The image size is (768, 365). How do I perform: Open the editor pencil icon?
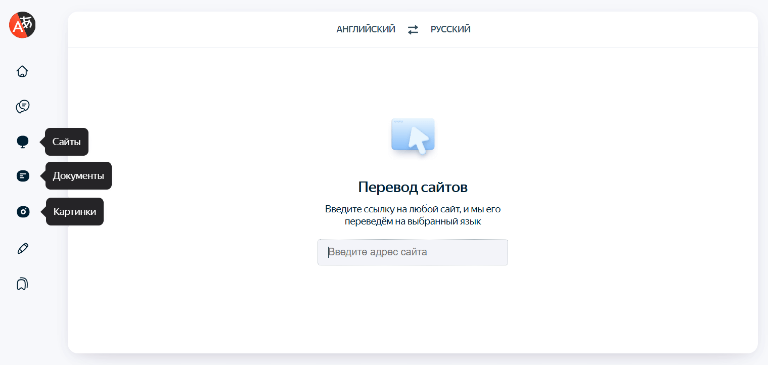pyautogui.click(x=22, y=248)
